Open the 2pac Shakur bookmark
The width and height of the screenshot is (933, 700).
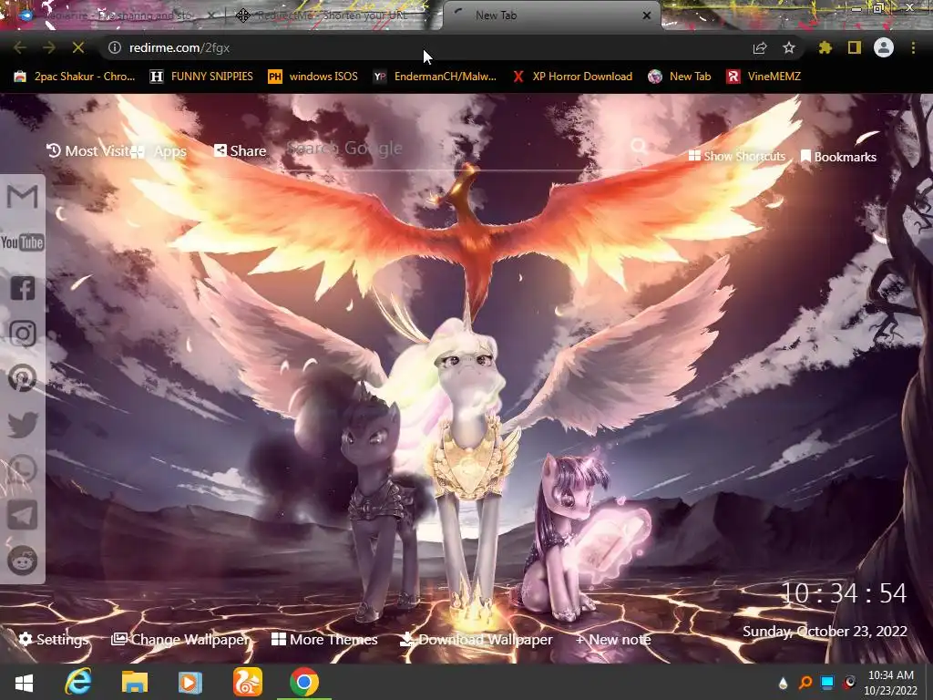click(75, 77)
